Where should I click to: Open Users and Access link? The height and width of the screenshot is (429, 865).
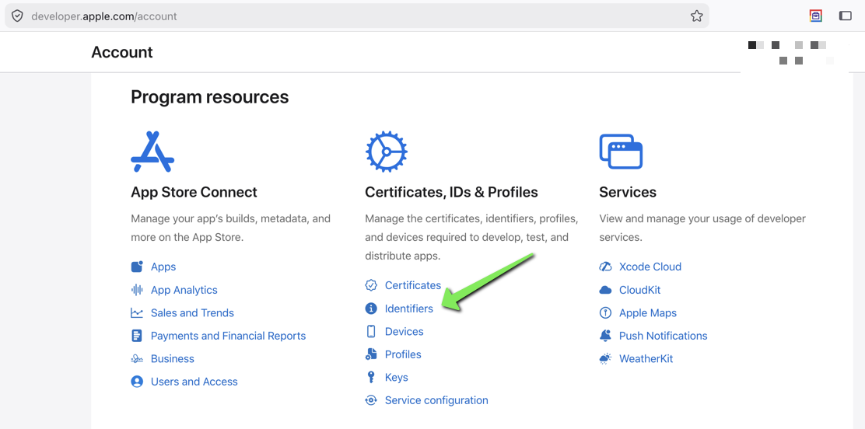tap(194, 382)
